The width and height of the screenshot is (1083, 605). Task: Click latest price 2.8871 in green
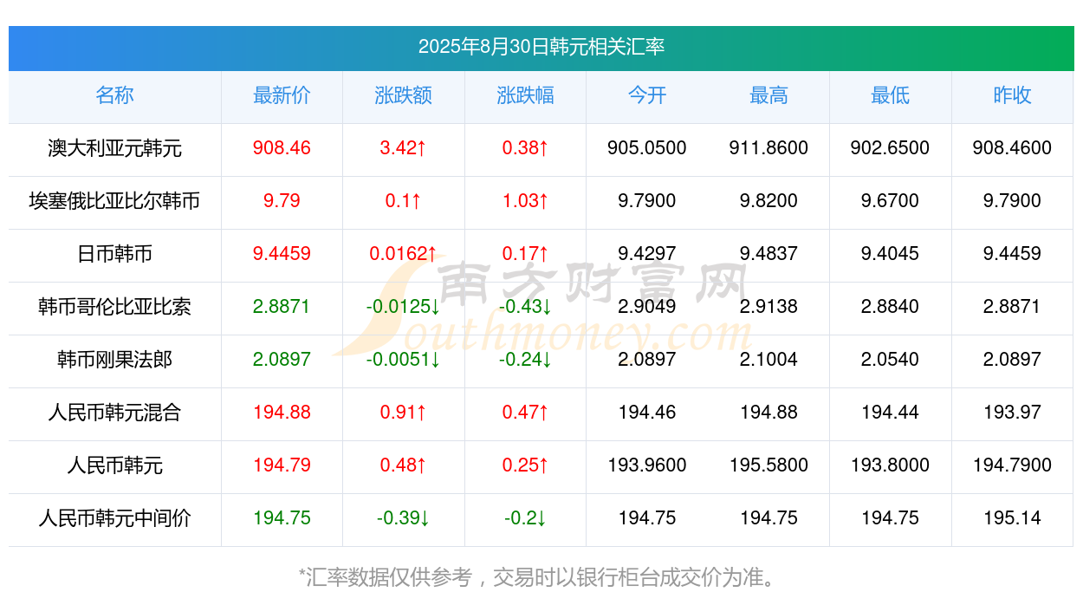282,307
